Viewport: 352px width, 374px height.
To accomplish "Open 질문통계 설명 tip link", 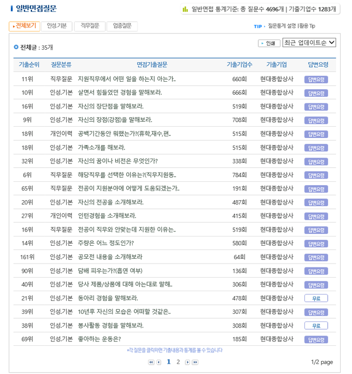I will coord(282,26).
